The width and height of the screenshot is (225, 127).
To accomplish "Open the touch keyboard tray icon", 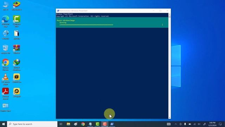I will (169, 124).
